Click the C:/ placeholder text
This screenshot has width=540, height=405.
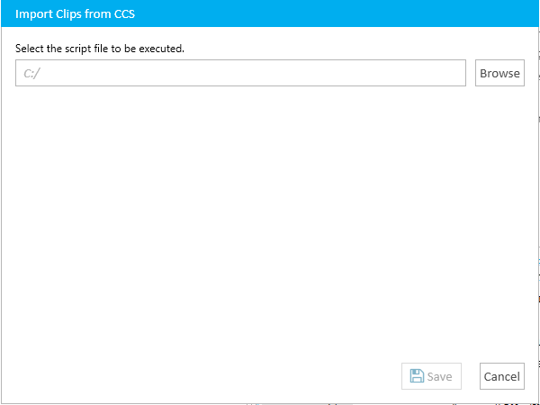(32, 74)
